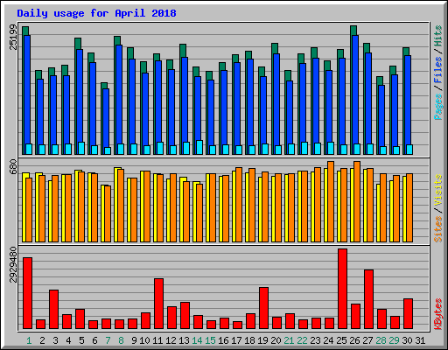Click the orange sites bar for day 24
This screenshot has width=448, height=350.
point(331,201)
